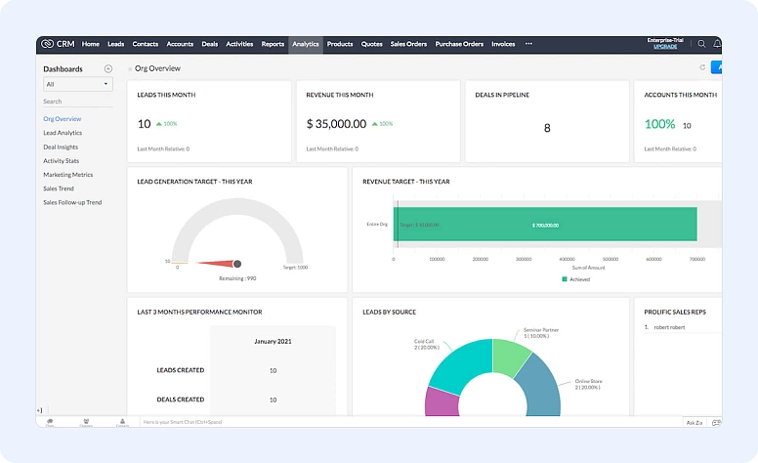Click the Ask Zia button

[694, 422]
